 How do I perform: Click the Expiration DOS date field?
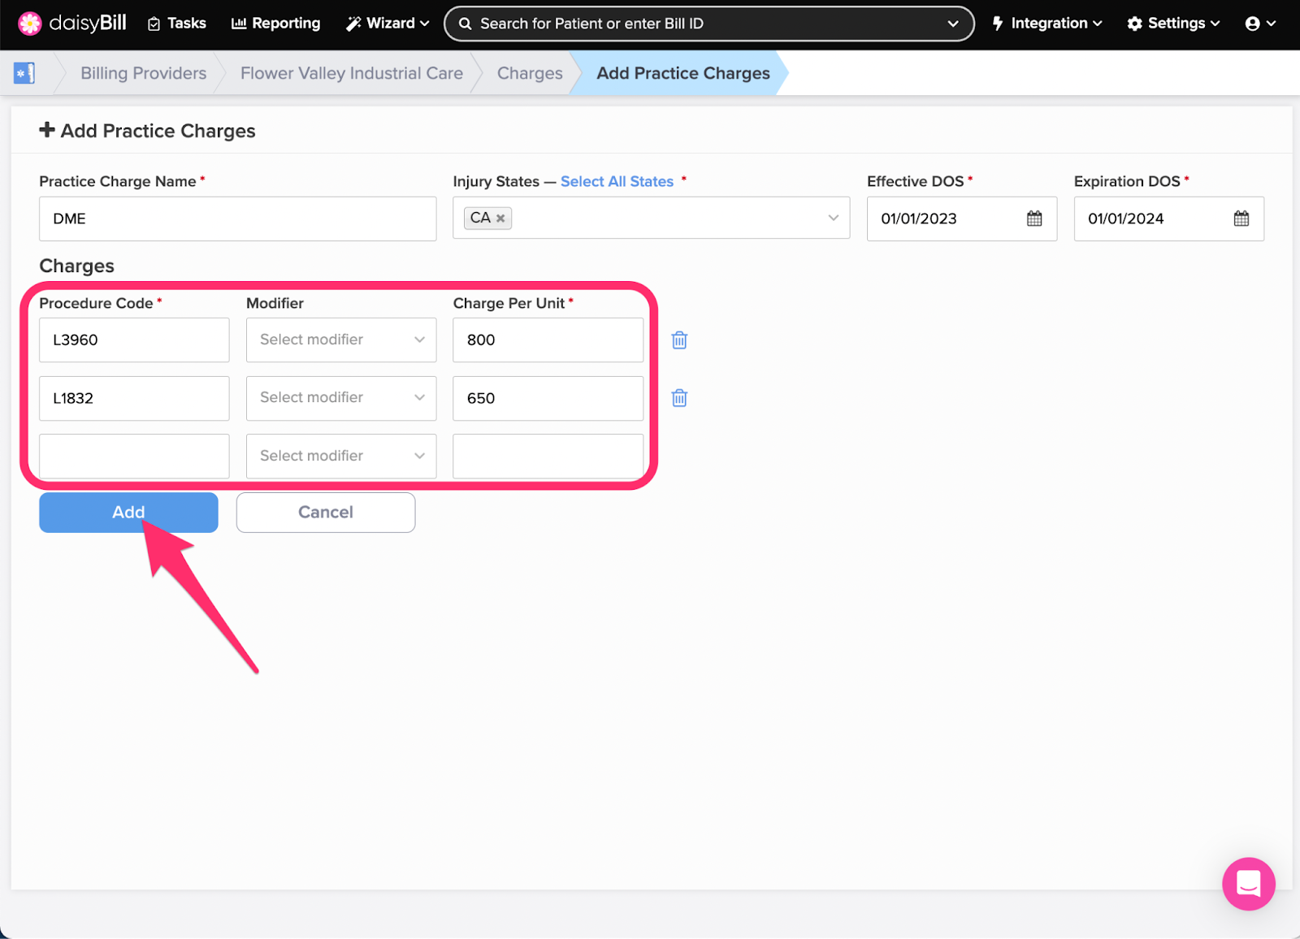click(1169, 219)
